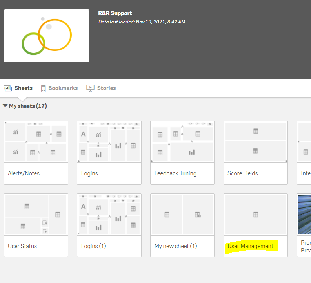Click the My new sheet (1) title

pyautogui.click(x=176, y=246)
